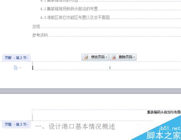Click the 修改页码 pencil icon

86,57
